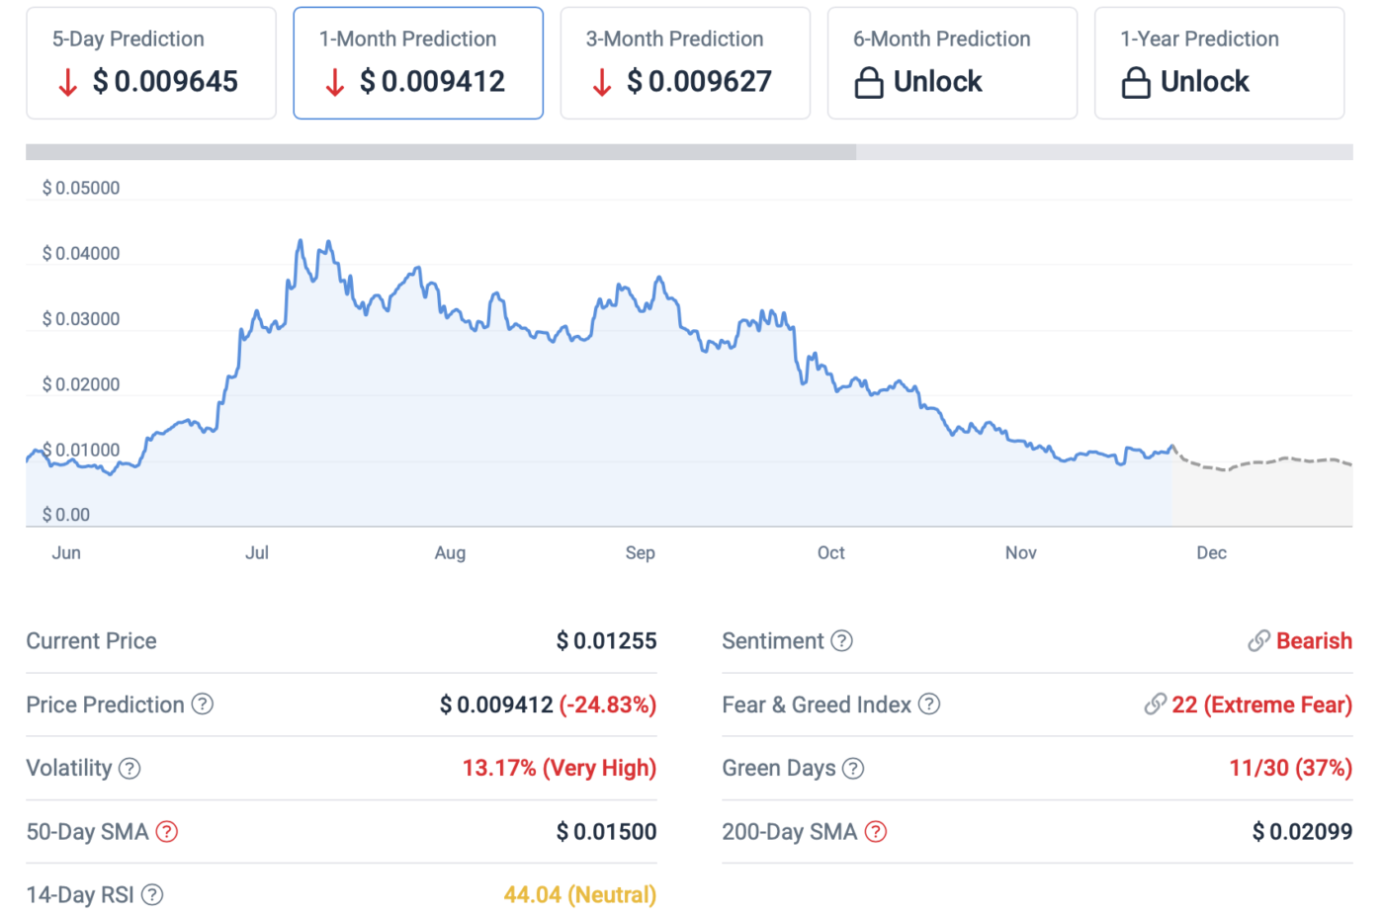Click the red down arrow on 5-Day Prediction
1384x914 pixels.
[x=67, y=84]
